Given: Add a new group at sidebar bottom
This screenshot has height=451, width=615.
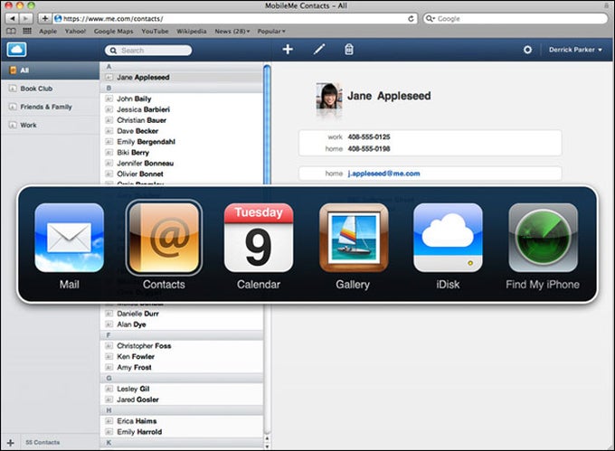Looking at the screenshot, I should (11, 442).
